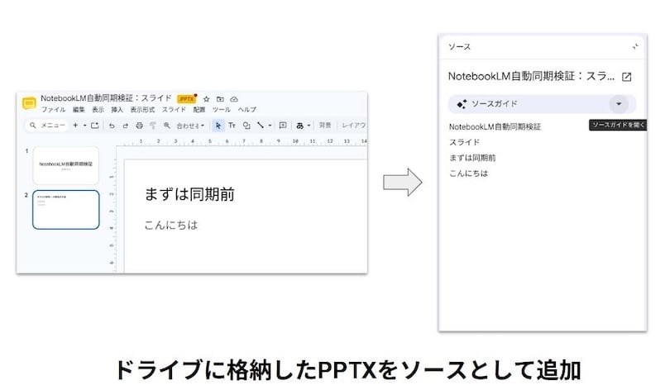Click the ソースガイド bar label
Screen dimensions: 665x390
coord(495,104)
